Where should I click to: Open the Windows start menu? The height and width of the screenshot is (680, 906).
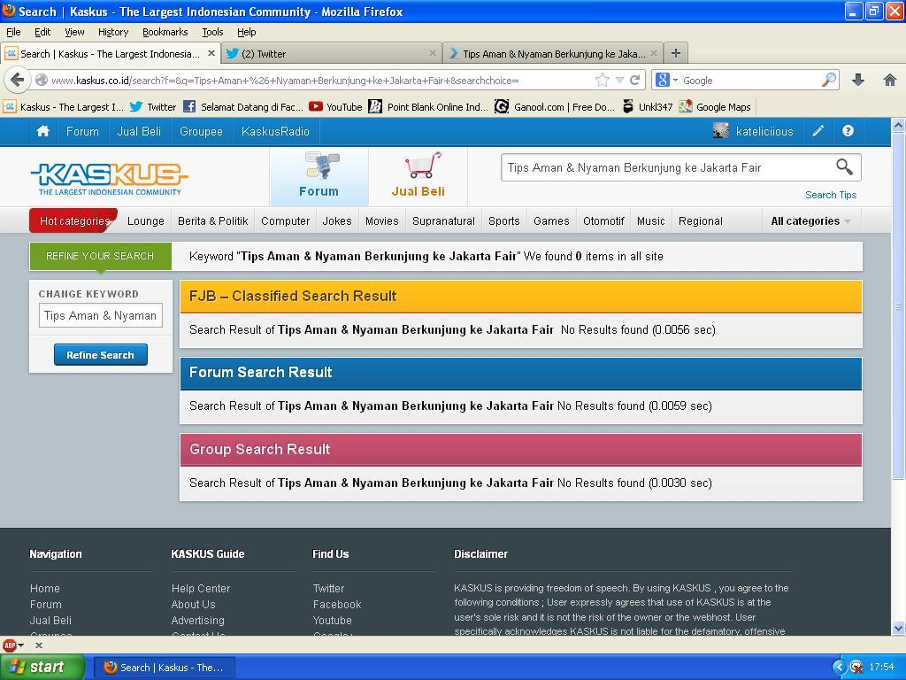tap(42, 667)
